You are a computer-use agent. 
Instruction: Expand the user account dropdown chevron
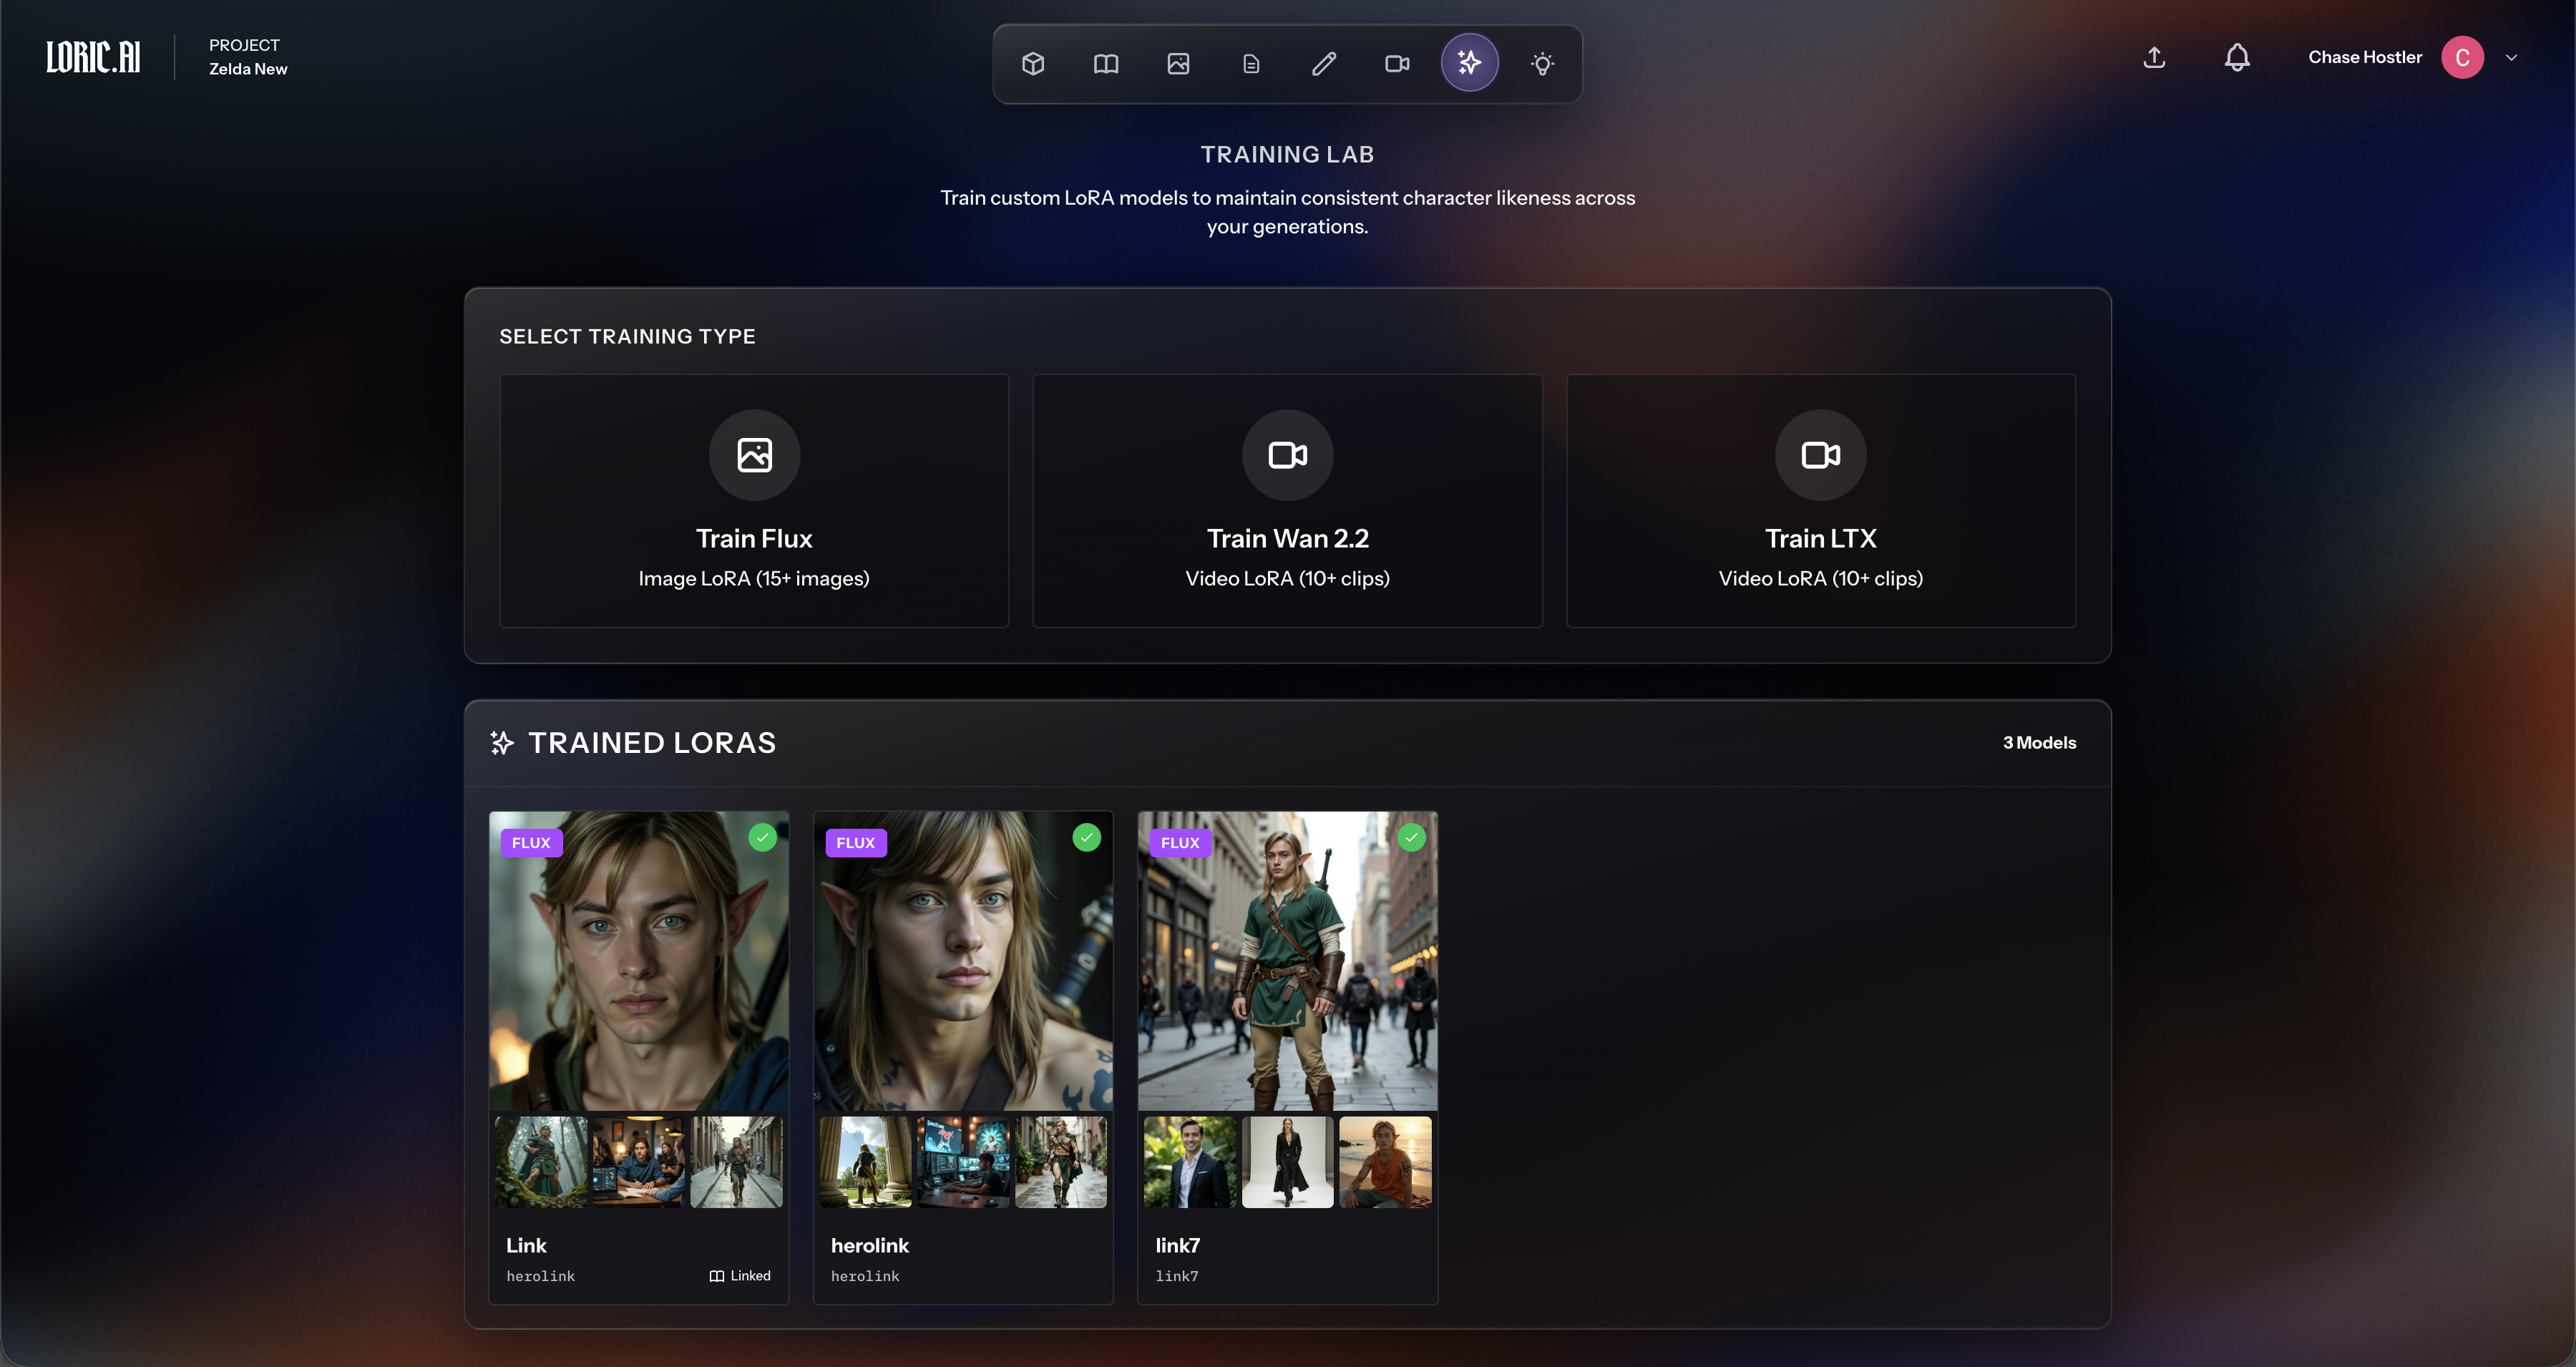coord(2511,57)
